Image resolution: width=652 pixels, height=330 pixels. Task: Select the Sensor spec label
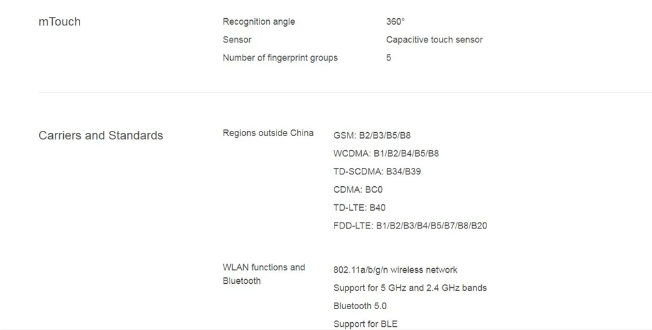pyautogui.click(x=237, y=40)
